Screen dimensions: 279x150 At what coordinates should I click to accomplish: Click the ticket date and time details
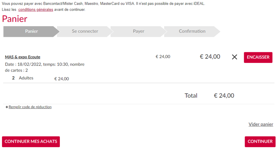click(45, 67)
